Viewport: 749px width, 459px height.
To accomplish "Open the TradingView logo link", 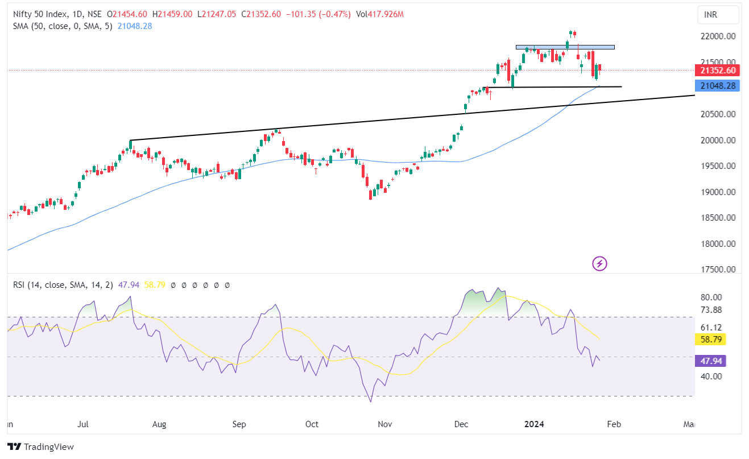I will coord(40,446).
